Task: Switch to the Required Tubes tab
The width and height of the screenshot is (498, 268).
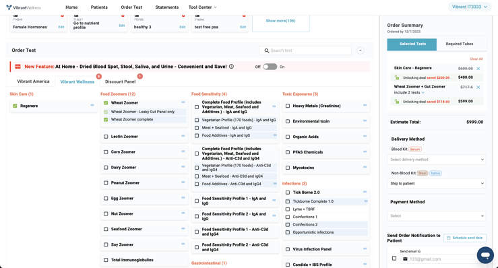Action: click(x=460, y=44)
